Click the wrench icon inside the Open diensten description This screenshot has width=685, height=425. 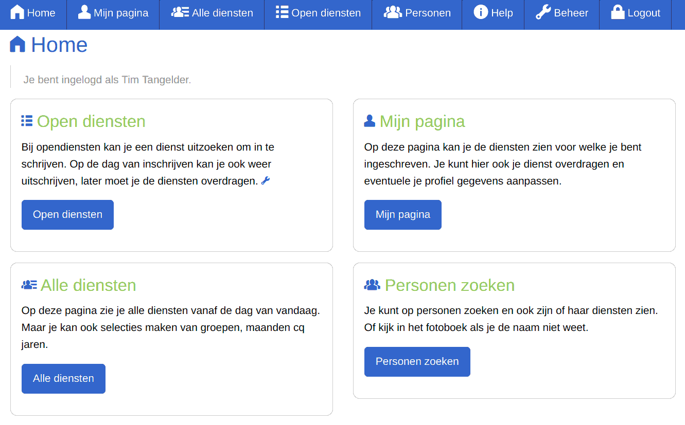[266, 180]
